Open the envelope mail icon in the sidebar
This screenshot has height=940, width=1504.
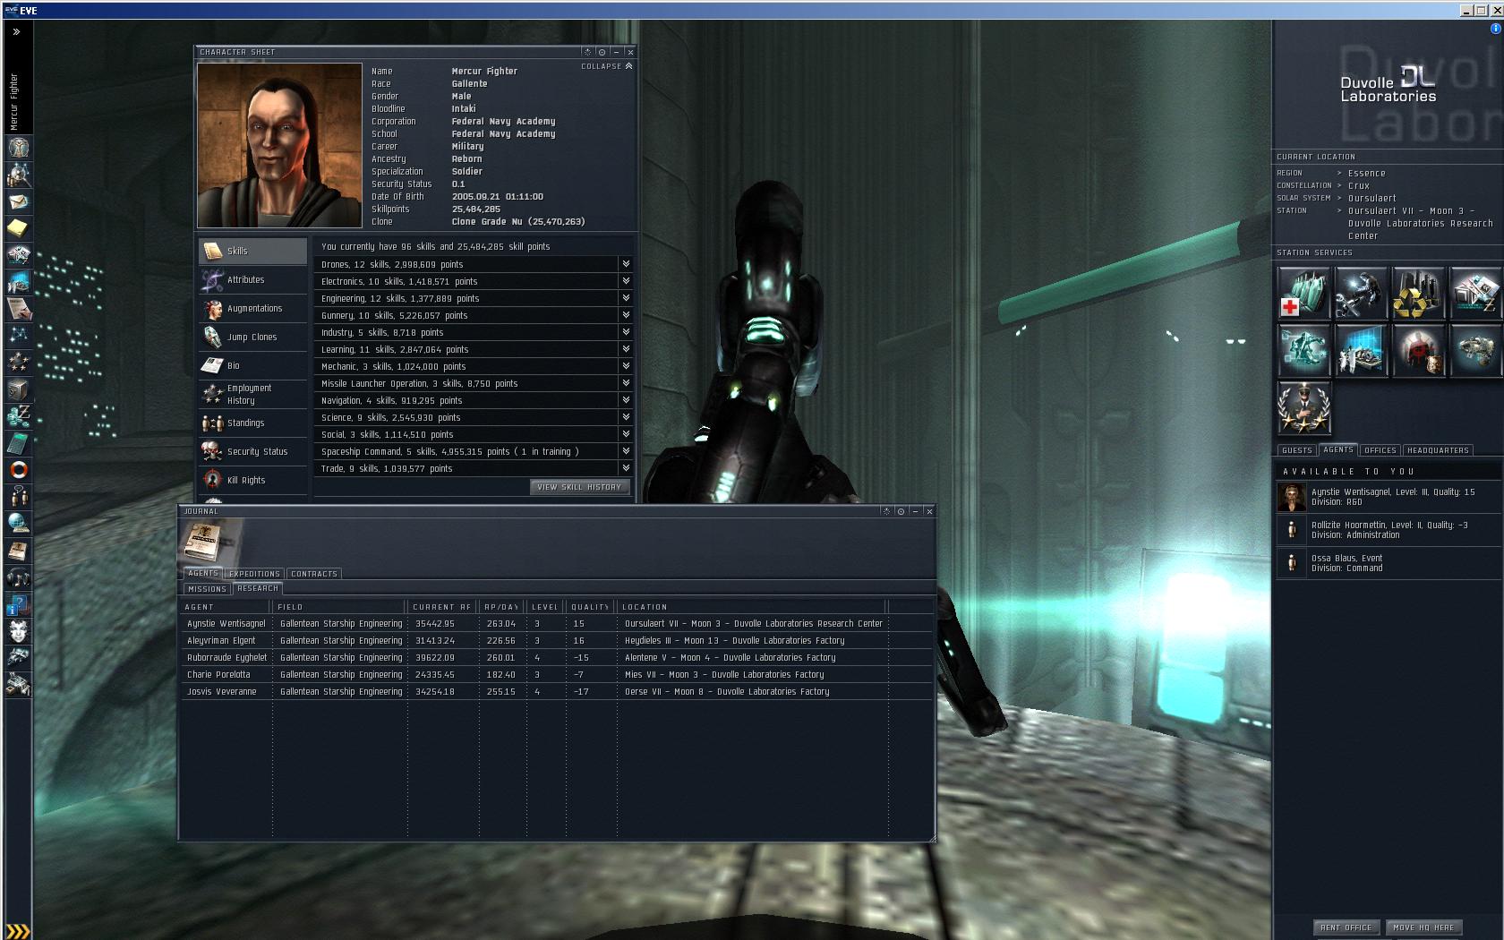pyautogui.click(x=19, y=201)
